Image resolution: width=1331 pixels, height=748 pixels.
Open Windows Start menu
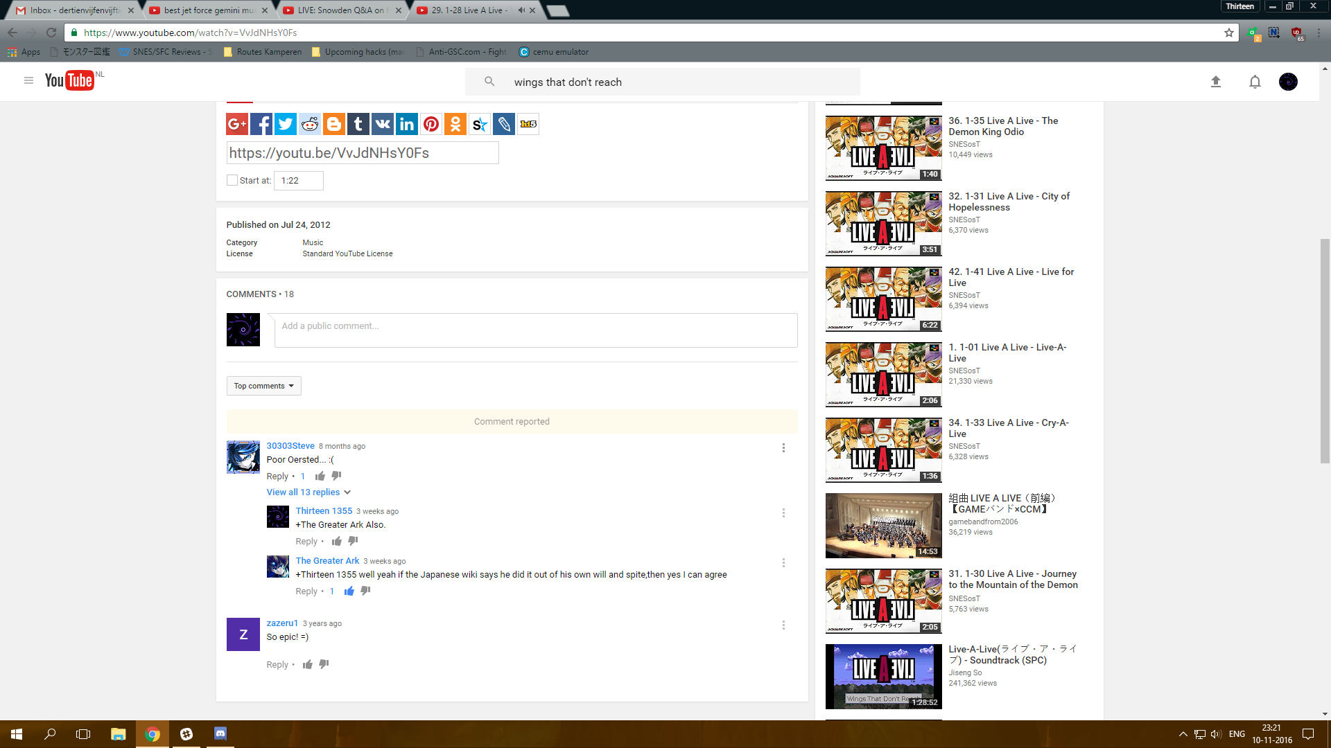17,734
